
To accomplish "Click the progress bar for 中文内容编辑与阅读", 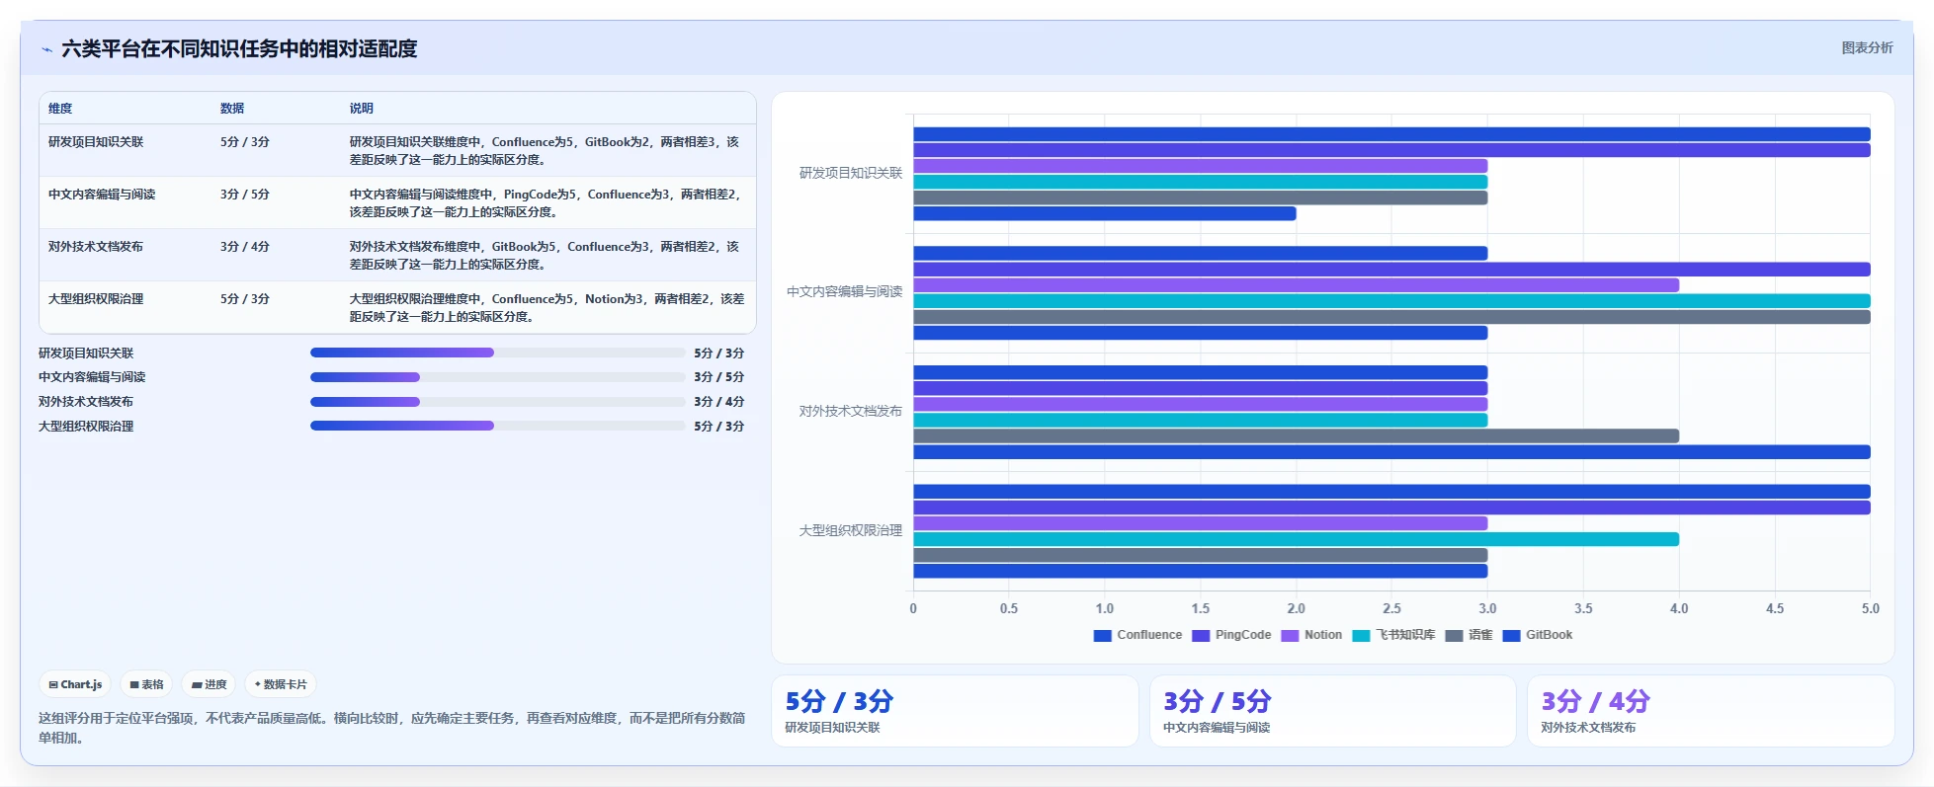I will [x=497, y=377].
